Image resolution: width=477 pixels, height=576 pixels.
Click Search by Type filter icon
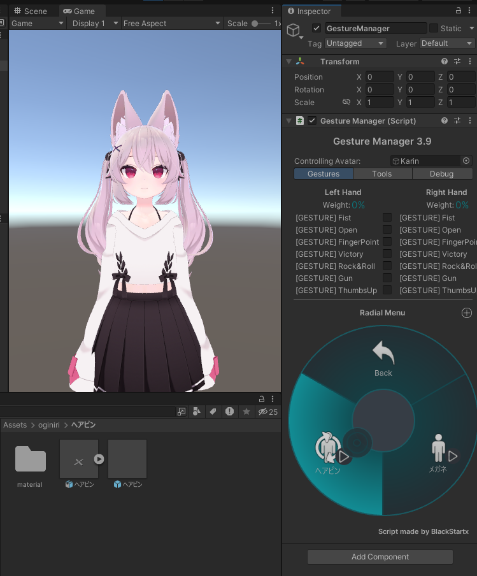coord(197,412)
